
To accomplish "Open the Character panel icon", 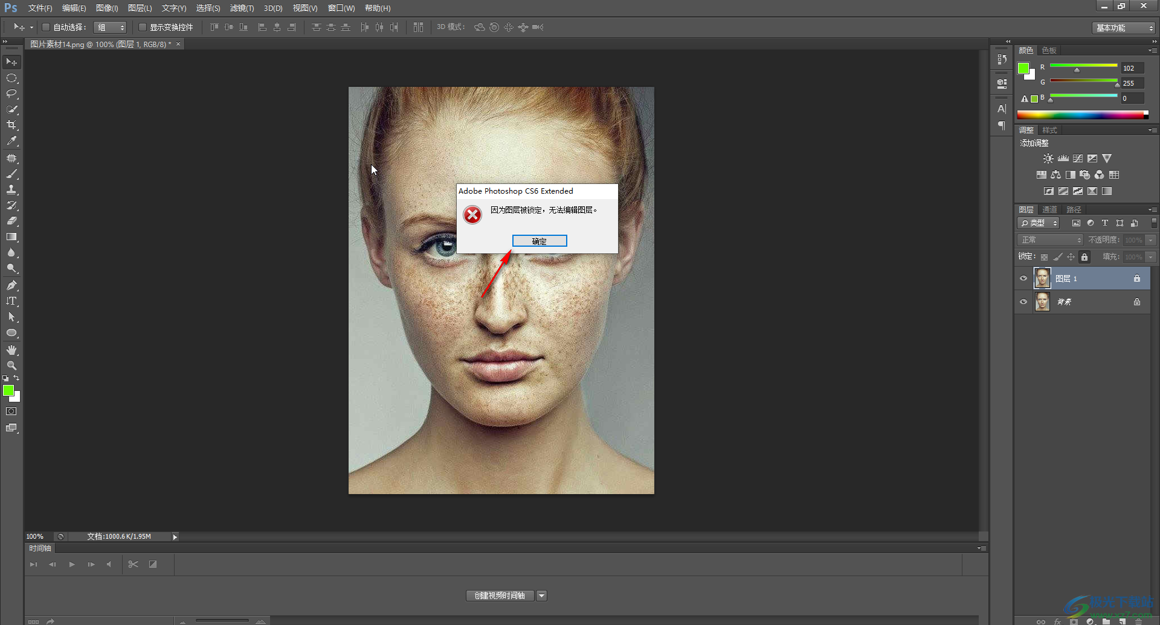I will tap(1002, 109).
